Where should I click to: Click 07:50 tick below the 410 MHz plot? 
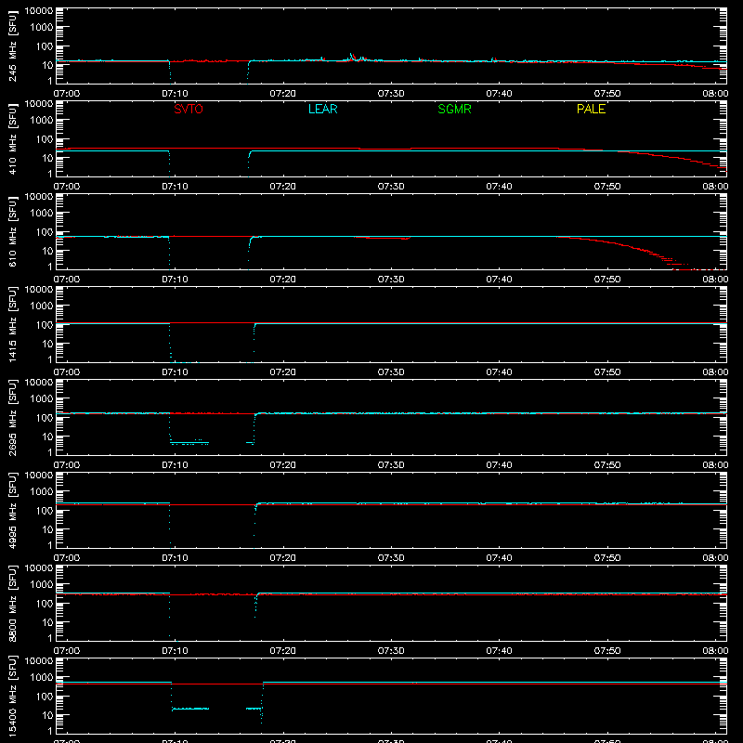click(x=607, y=187)
